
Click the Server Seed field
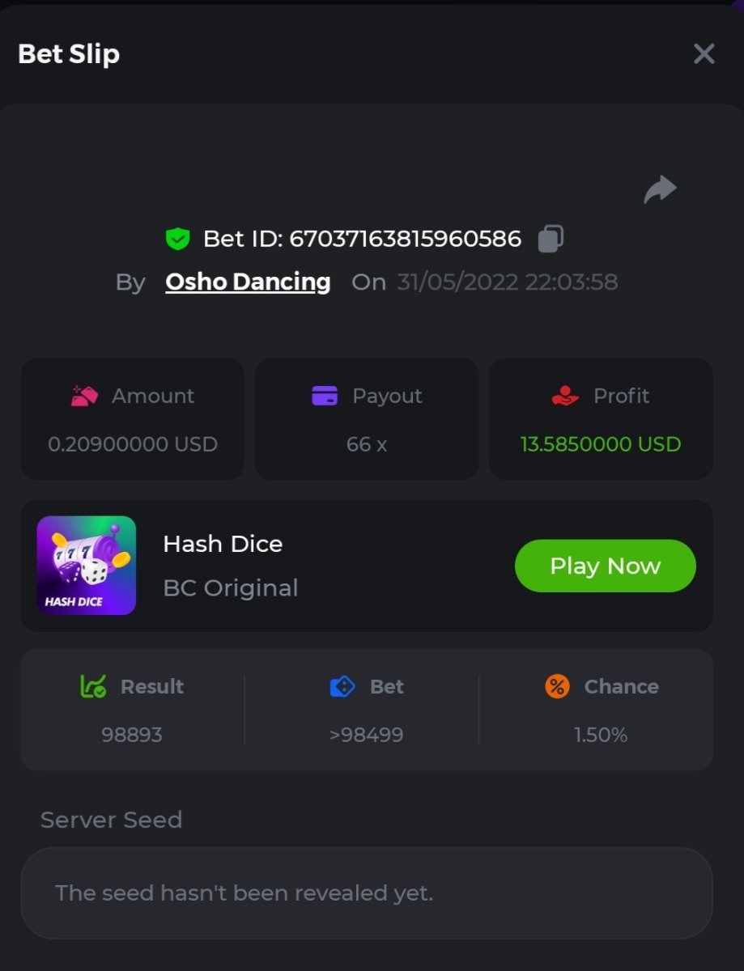(367, 893)
